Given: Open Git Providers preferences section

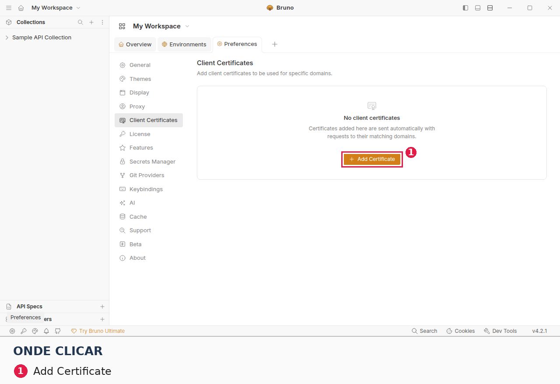Looking at the screenshot, I should (149, 175).
